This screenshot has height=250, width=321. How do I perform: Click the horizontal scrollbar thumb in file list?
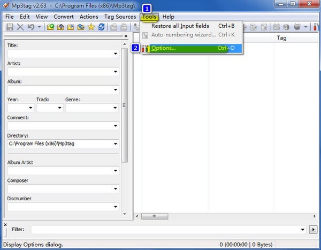point(155,216)
